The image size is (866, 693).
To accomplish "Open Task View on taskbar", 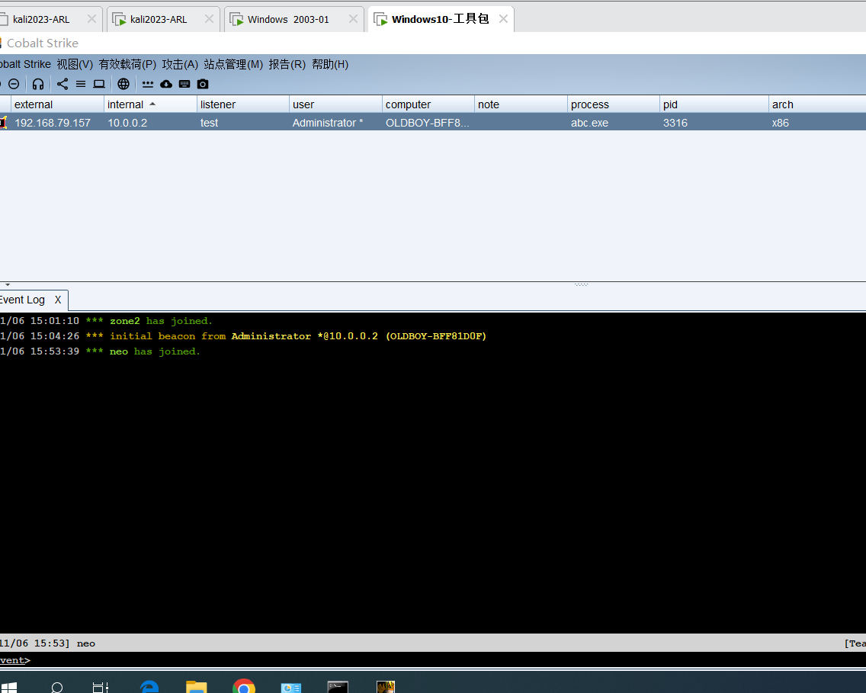I will (101, 688).
